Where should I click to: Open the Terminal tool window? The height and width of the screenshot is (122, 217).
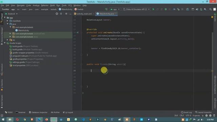tap(20, 112)
